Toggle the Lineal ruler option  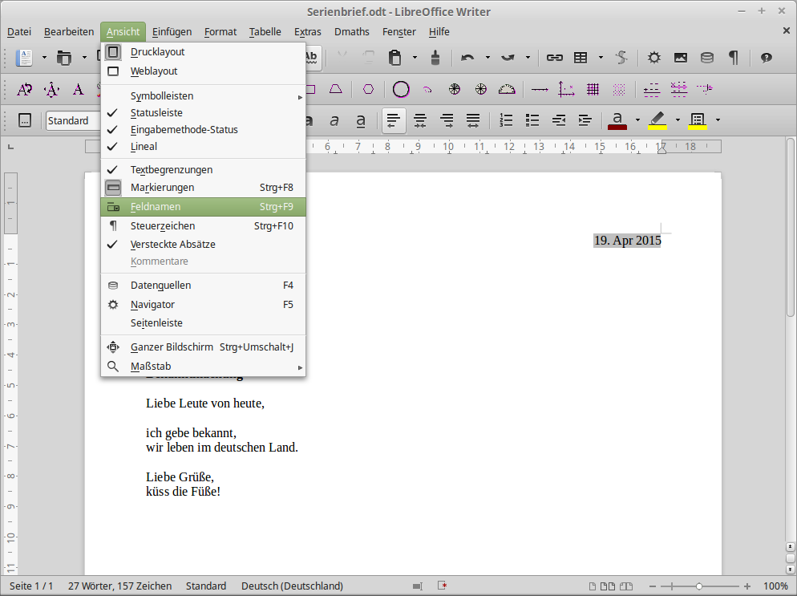[x=144, y=147]
